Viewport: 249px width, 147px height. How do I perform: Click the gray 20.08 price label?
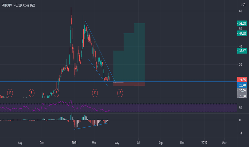(x=242, y=96)
